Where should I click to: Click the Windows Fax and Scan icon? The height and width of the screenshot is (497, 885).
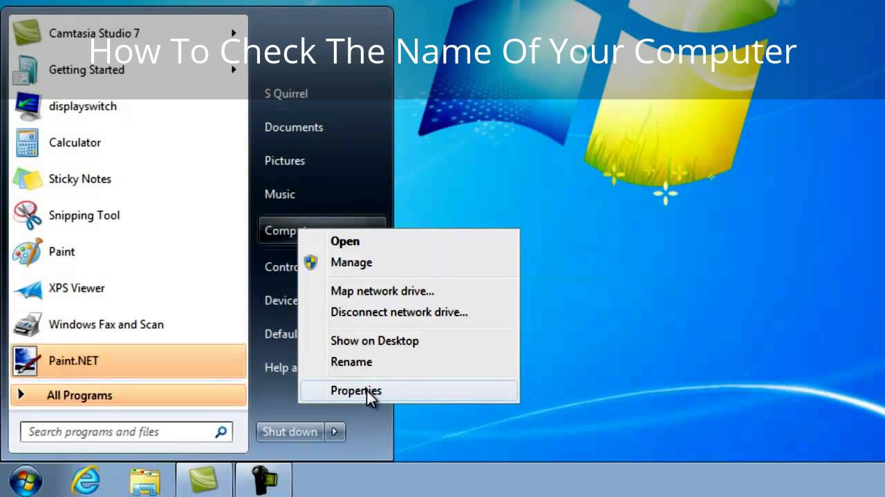[28, 324]
